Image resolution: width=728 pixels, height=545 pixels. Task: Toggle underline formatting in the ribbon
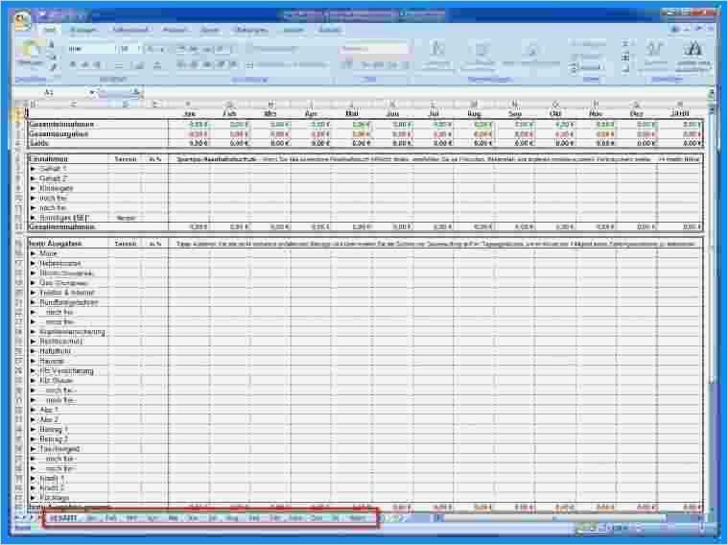pos(97,64)
